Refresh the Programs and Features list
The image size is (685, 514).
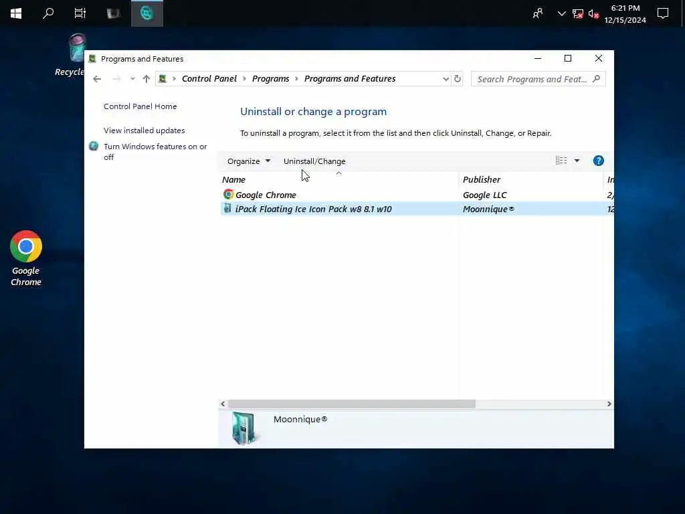click(458, 79)
